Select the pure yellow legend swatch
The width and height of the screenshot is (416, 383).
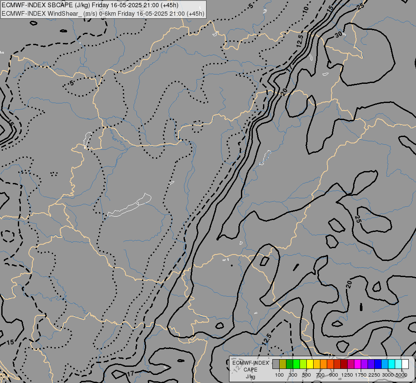click(310, 364)
